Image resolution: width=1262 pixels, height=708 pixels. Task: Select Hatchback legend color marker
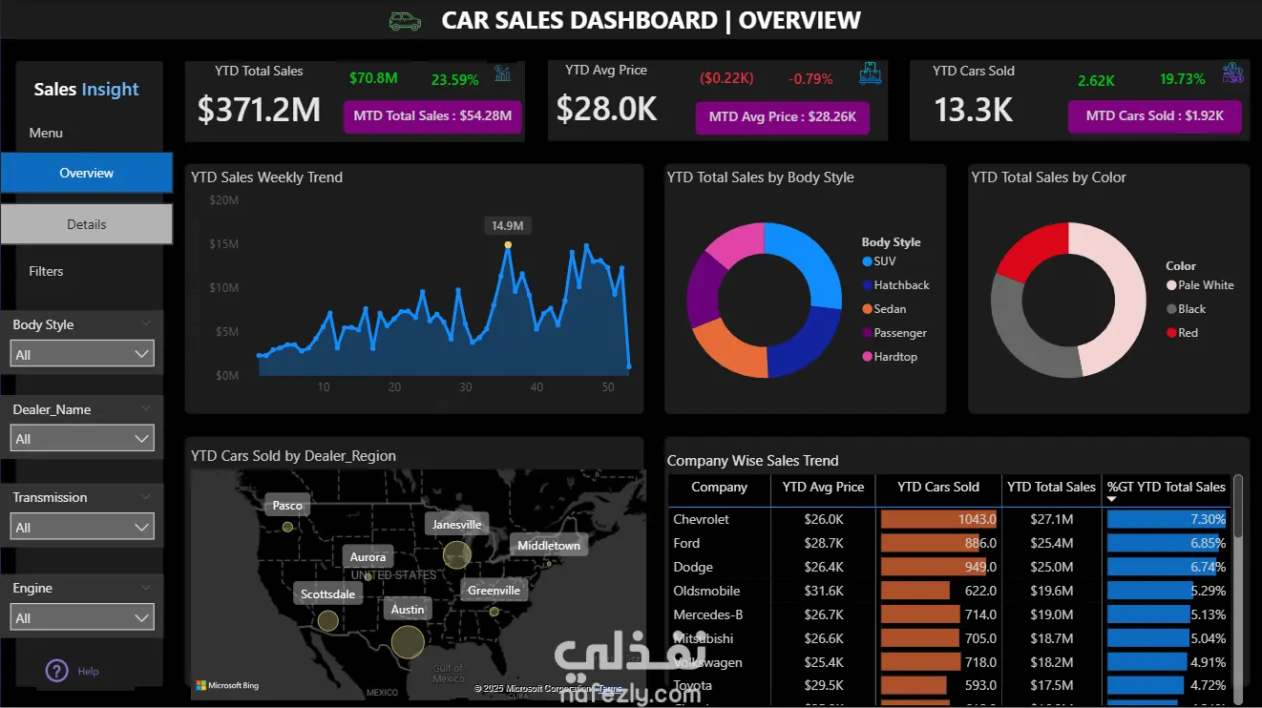tap(867, 285)
